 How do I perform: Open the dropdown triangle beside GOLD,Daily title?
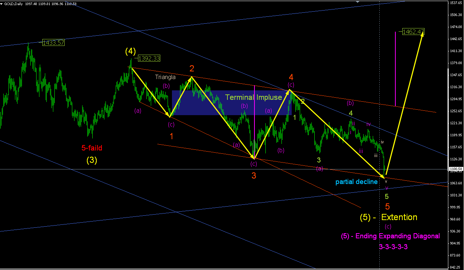click(x=2, y=4)
